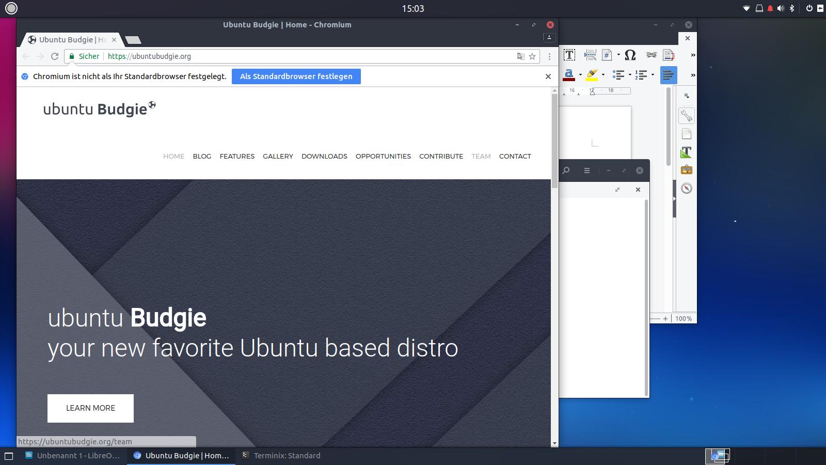This screenshot has height=465, width=826.
Task: Open the Navigator sidebar deck
Action: 686,188
